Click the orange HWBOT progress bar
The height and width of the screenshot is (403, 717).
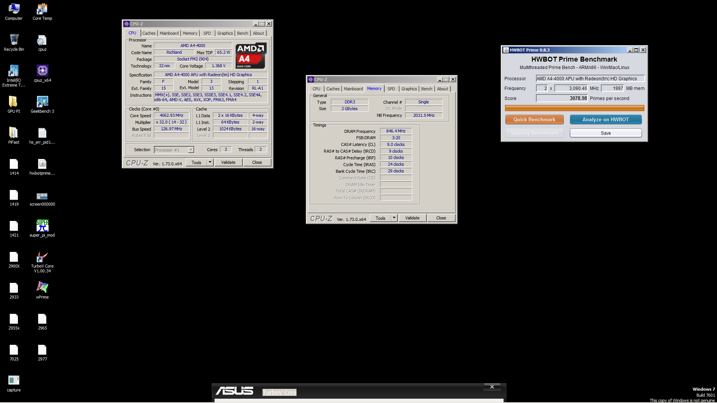[x=575, y=108]
